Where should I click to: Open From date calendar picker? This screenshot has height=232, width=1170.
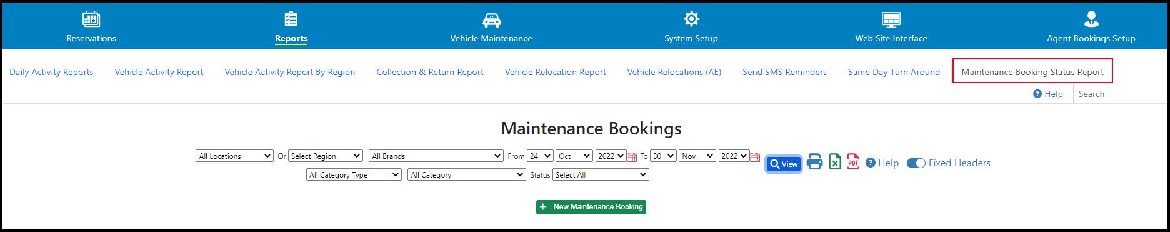coord(632,156)
